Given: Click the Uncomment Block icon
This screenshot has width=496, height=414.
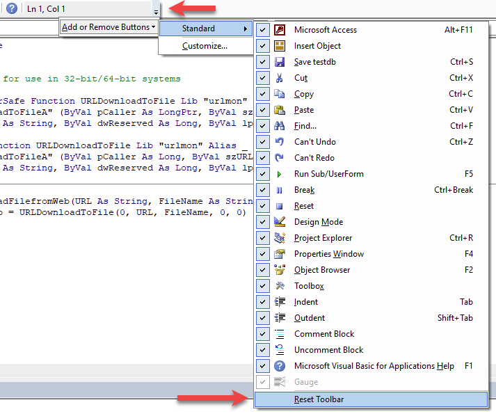Looking at the screenshot, I should (280, 350).
